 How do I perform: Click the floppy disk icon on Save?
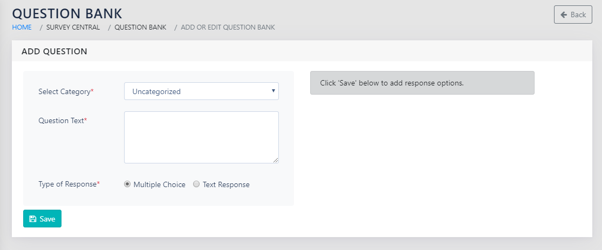[33, 219]
